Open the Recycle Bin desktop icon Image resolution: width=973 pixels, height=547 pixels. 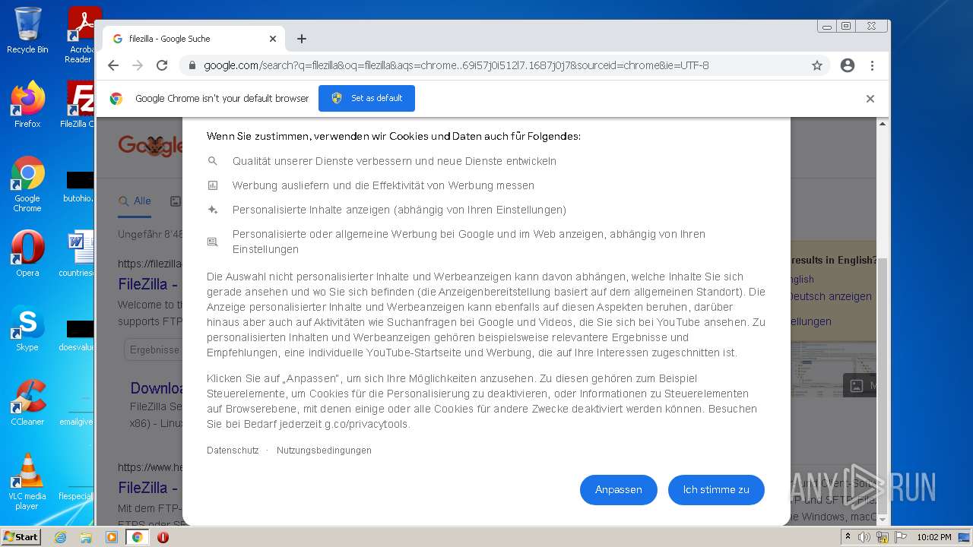coord(27,30)
